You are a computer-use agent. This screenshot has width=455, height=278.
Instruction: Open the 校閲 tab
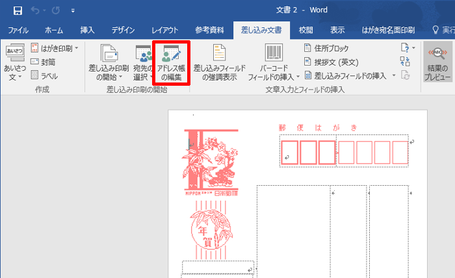306,30
